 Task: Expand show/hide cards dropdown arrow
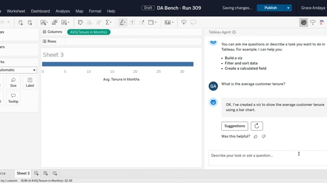173,22
